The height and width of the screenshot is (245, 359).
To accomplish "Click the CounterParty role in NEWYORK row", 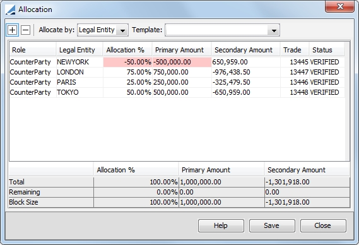I will coord(33,62).
